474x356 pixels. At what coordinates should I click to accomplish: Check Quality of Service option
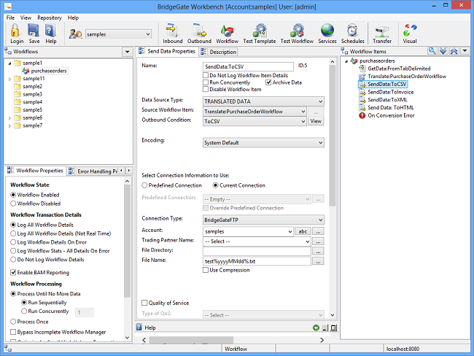coord(144,303)
